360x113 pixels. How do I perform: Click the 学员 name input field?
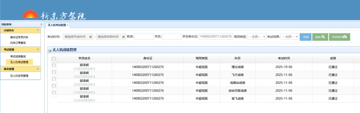click(x=172, y=37)
